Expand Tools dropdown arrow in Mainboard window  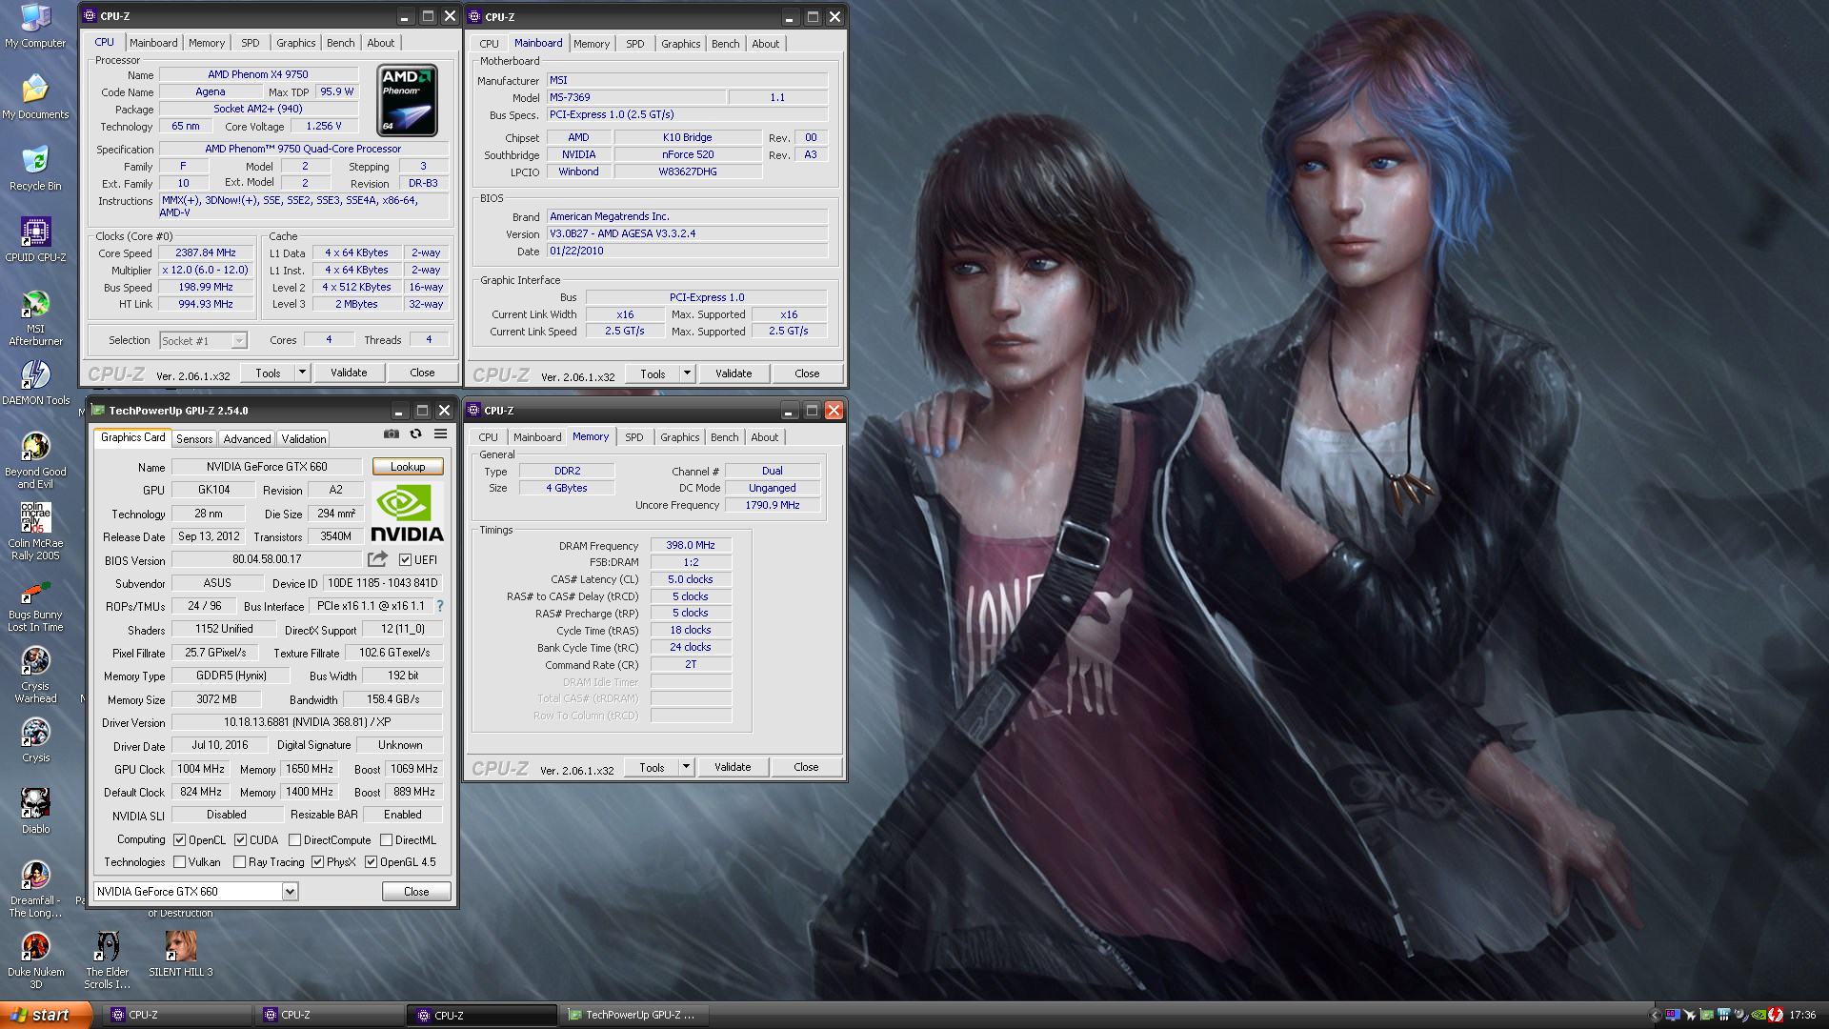click(x=687, y=373)
